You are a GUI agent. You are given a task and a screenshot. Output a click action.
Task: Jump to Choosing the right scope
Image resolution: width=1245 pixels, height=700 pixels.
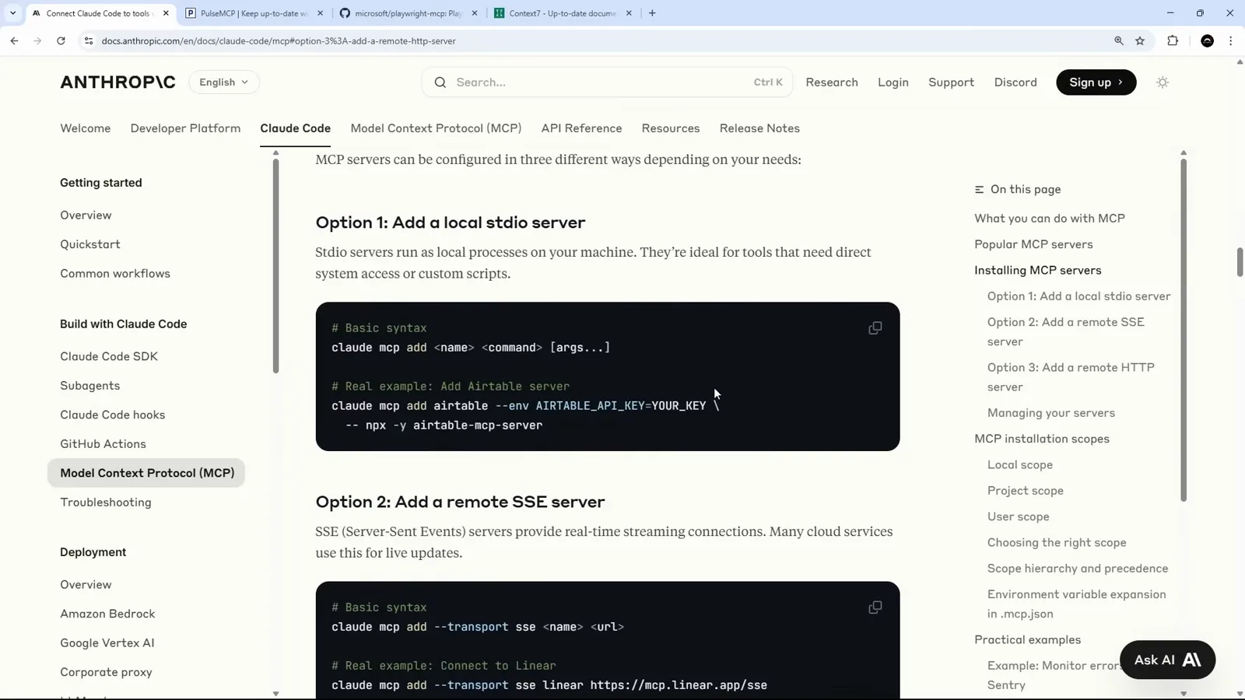point(1057,543)
